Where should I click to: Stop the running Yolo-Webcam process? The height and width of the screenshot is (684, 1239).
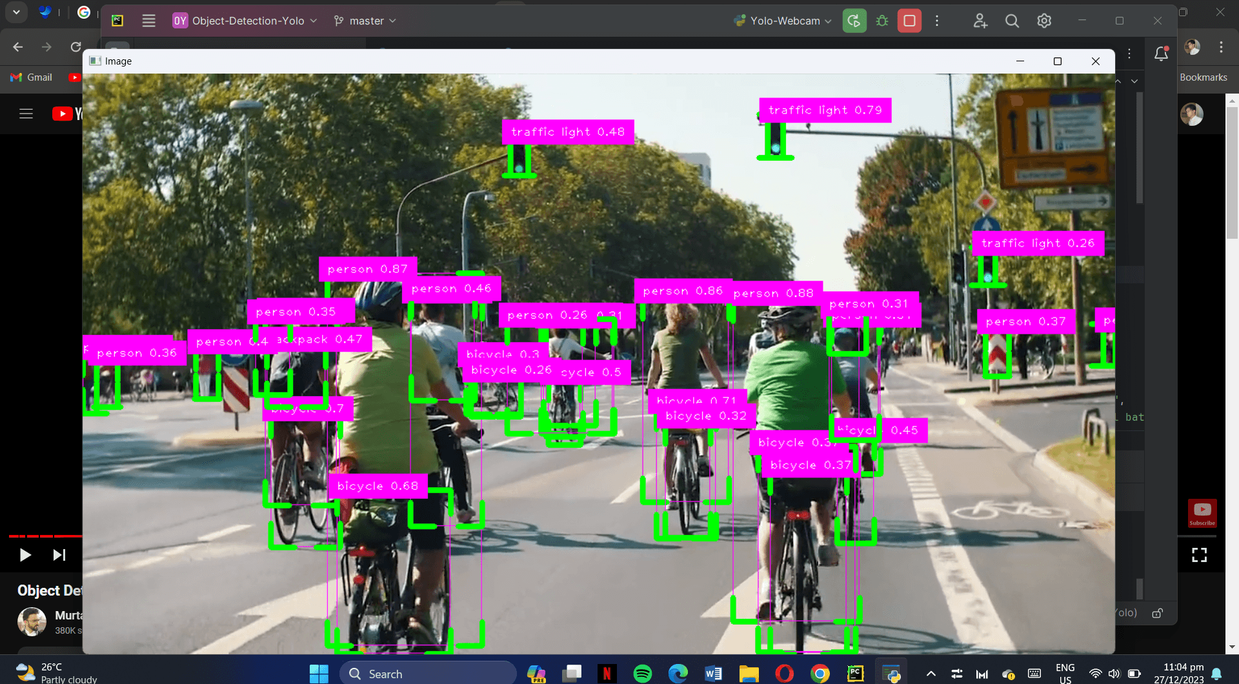909,21
